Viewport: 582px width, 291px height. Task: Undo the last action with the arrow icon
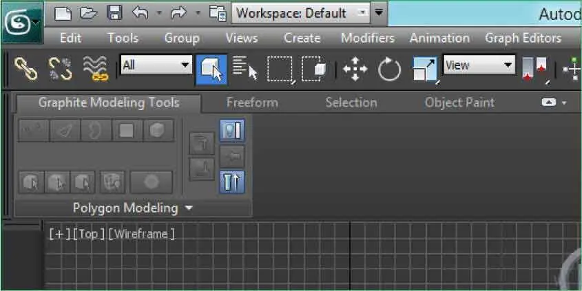pos(141,13)
